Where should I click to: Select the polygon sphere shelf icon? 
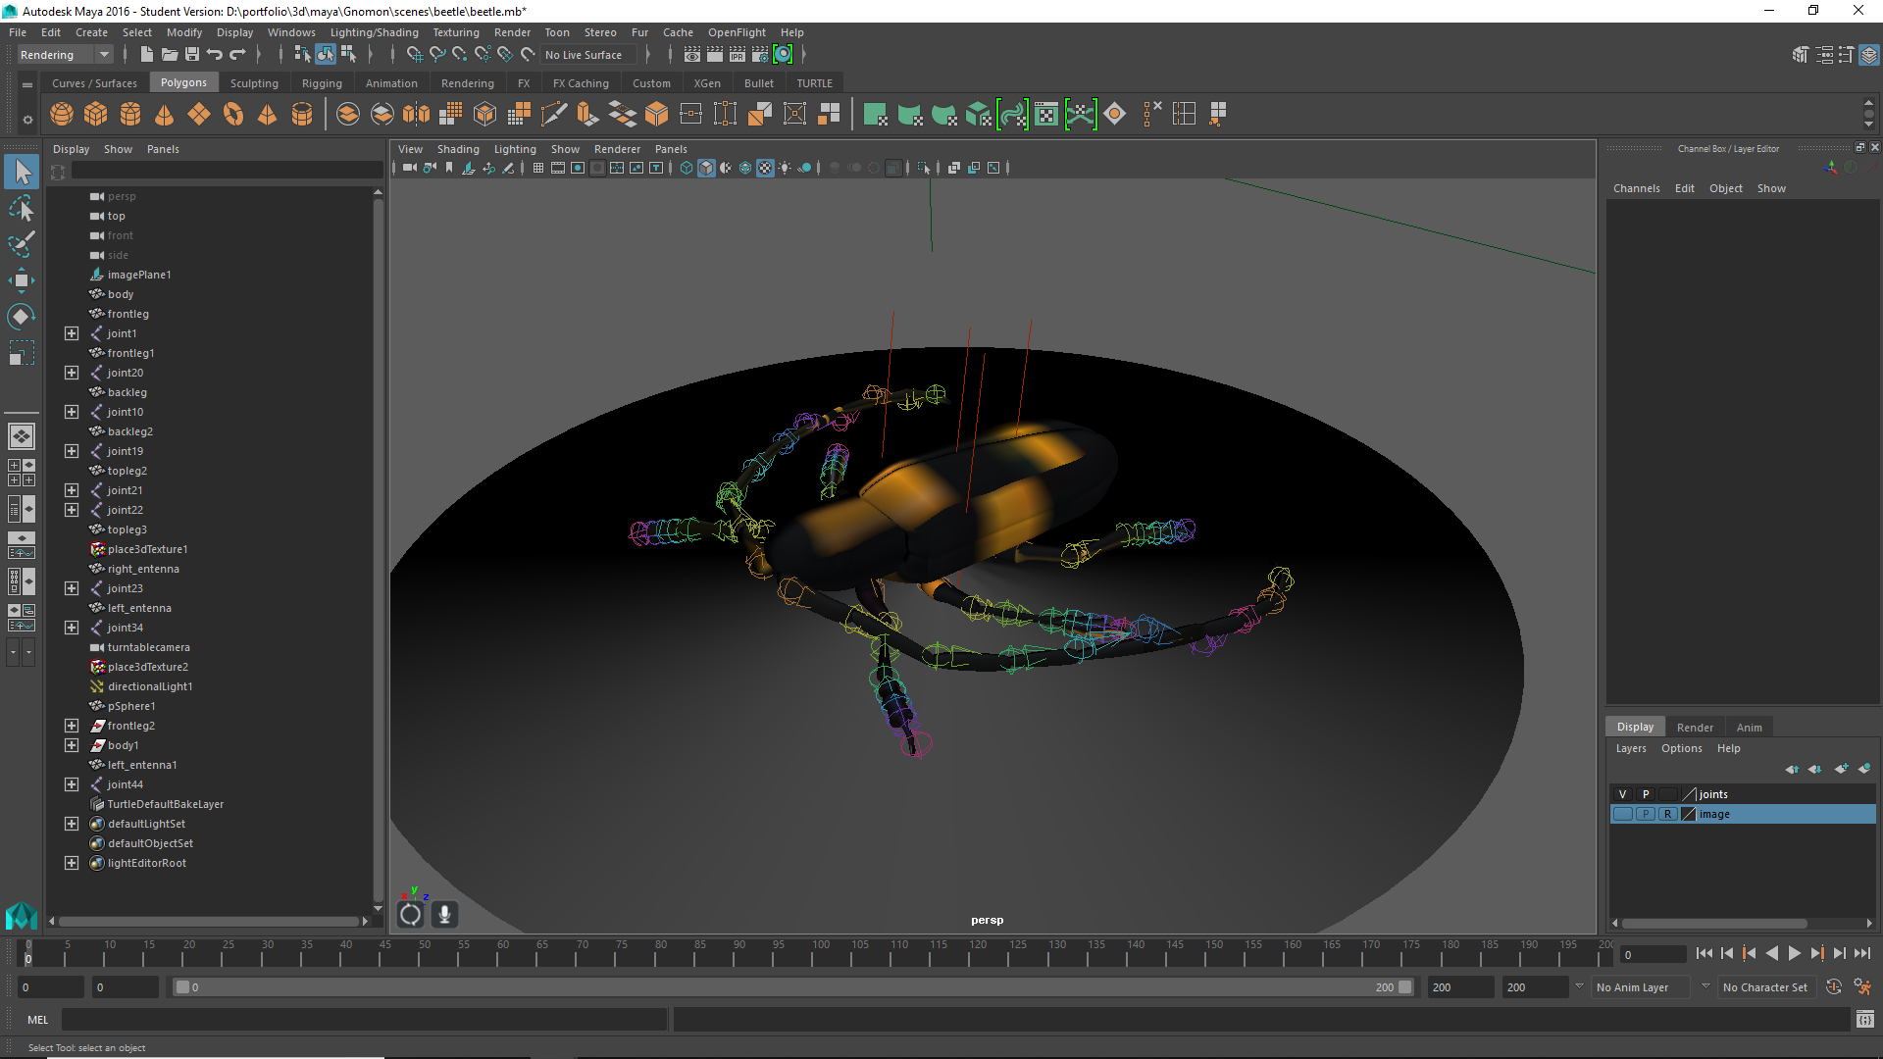62,114
